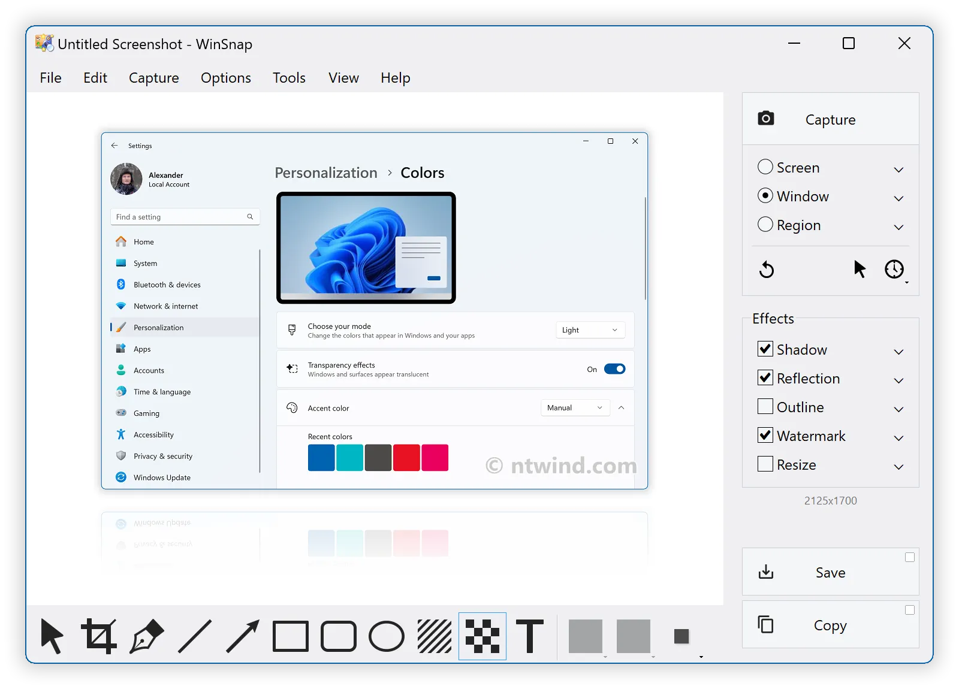Expand Resize effect settings chevron
This screenshot has height=689, width=959.
(898, 467)
